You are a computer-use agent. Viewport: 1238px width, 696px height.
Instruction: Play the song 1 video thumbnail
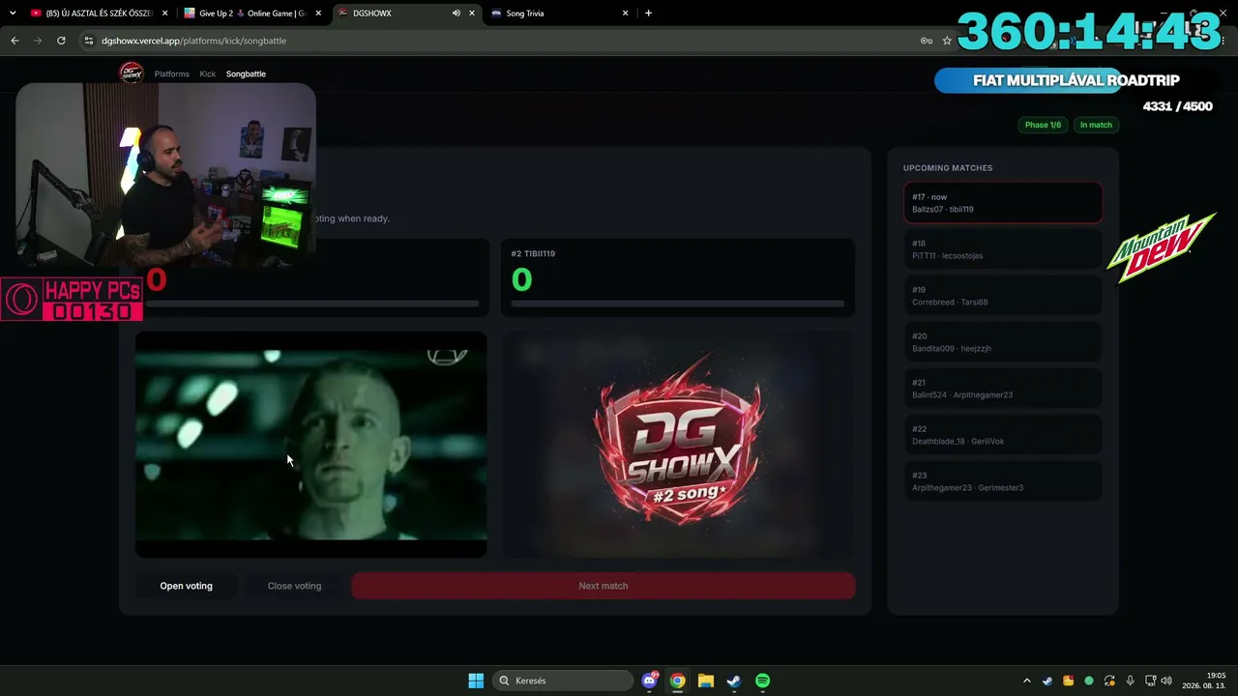click(x=311, y=445)
